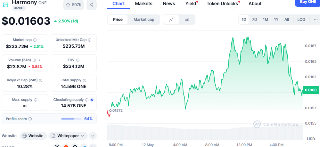Click the $234.12M FDV value
This screenshot has height=147, width=320.
[74, 66]
